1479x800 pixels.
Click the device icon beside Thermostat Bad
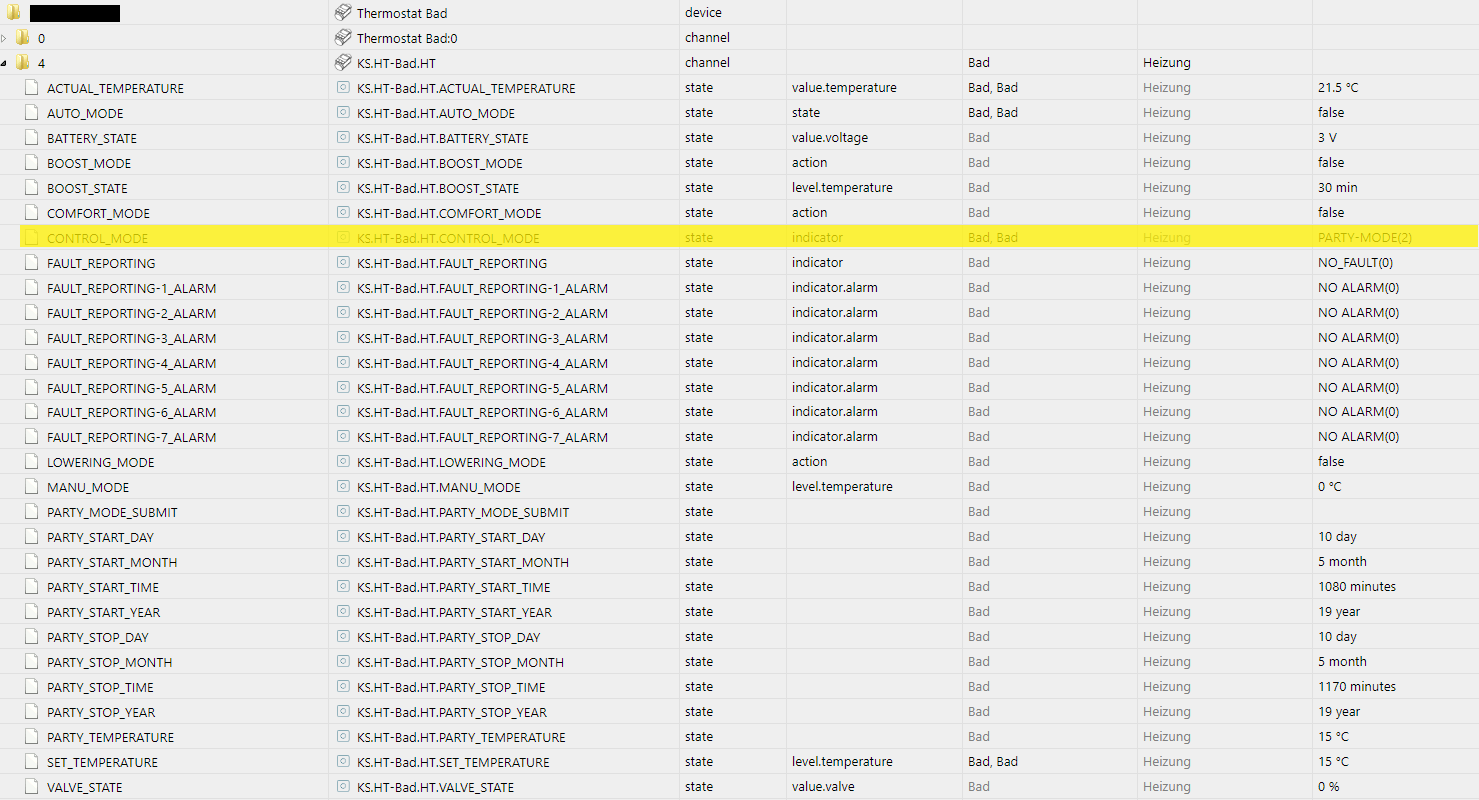pos(343,13)
